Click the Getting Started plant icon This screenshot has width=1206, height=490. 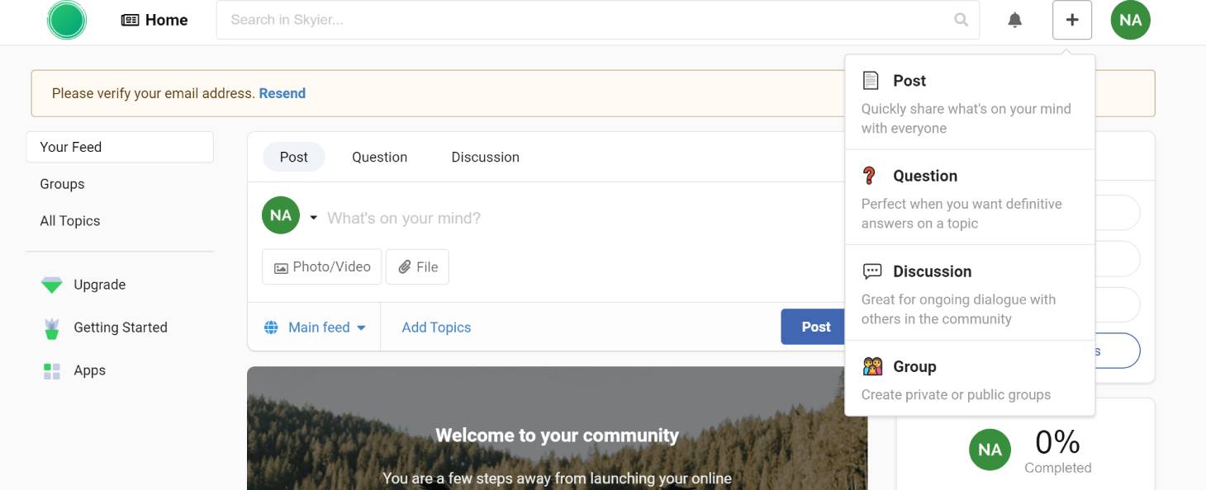[x=52, y=328]
